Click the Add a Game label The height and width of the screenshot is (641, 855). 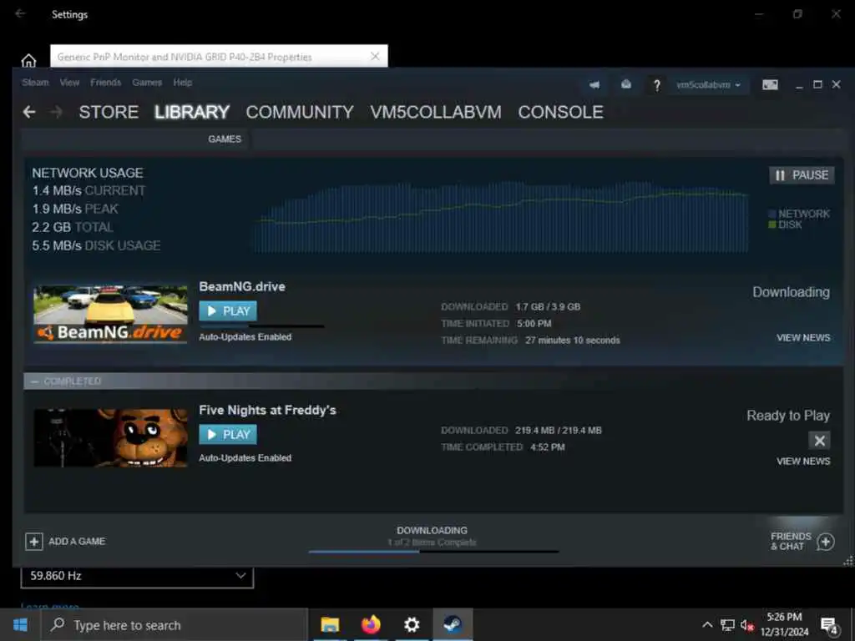(x=77, y=542)
